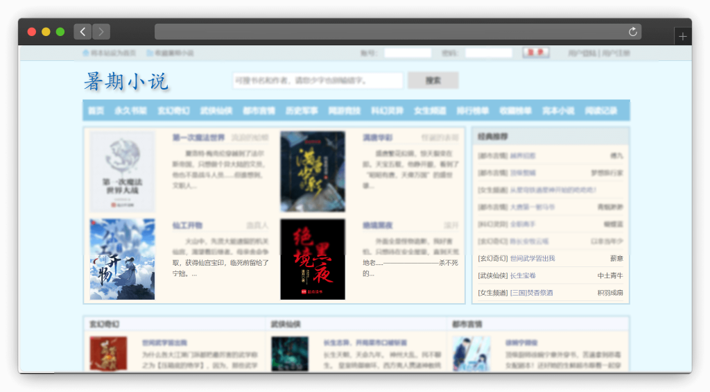The width and height of the screenshot is (710, 392).
Task: Open the user registration link (用户注册)
Action: pyautogui.click(x=616, y=53)
